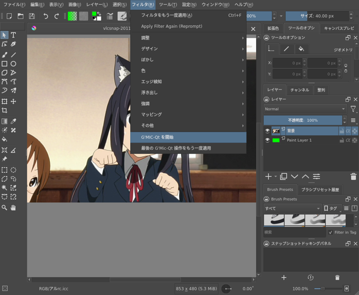Screen dimensions: 359x295
Task: Expand the その他 filter submenu
Action: [x=188, y=125]
